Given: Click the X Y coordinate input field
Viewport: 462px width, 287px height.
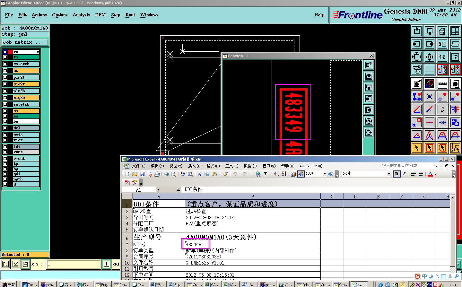Looking at the screenshot, I should click(x=74, y=264).
